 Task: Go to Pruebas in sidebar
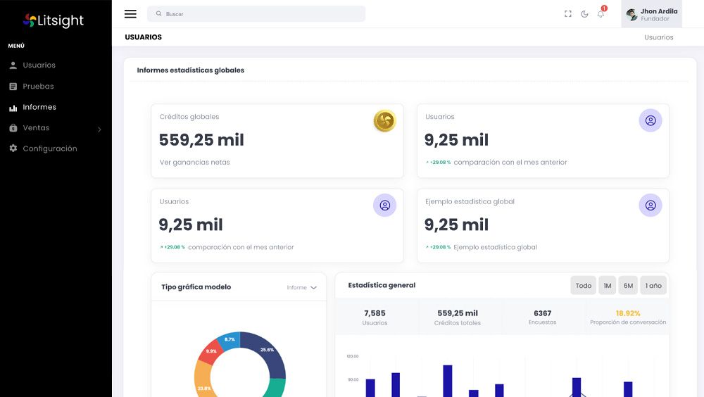click(x=38, y=87)
